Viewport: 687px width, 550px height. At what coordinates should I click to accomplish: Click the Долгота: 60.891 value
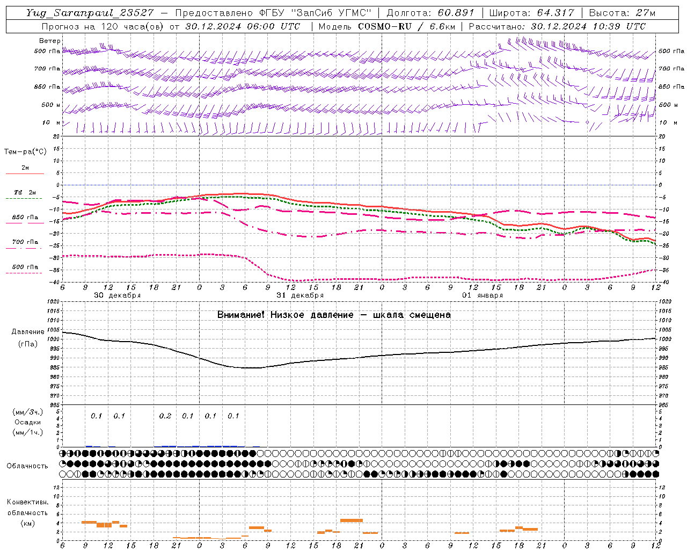430,13
